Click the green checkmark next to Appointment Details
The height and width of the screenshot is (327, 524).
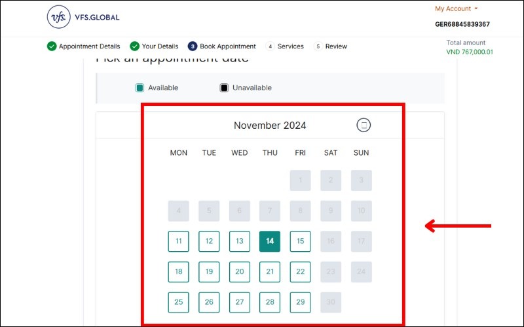tap(52, 46)
